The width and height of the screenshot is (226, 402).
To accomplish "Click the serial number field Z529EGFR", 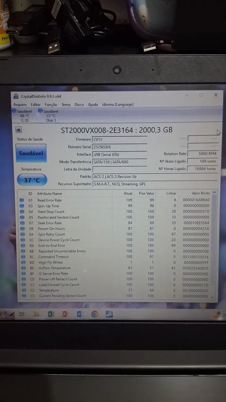I will 120,147.
